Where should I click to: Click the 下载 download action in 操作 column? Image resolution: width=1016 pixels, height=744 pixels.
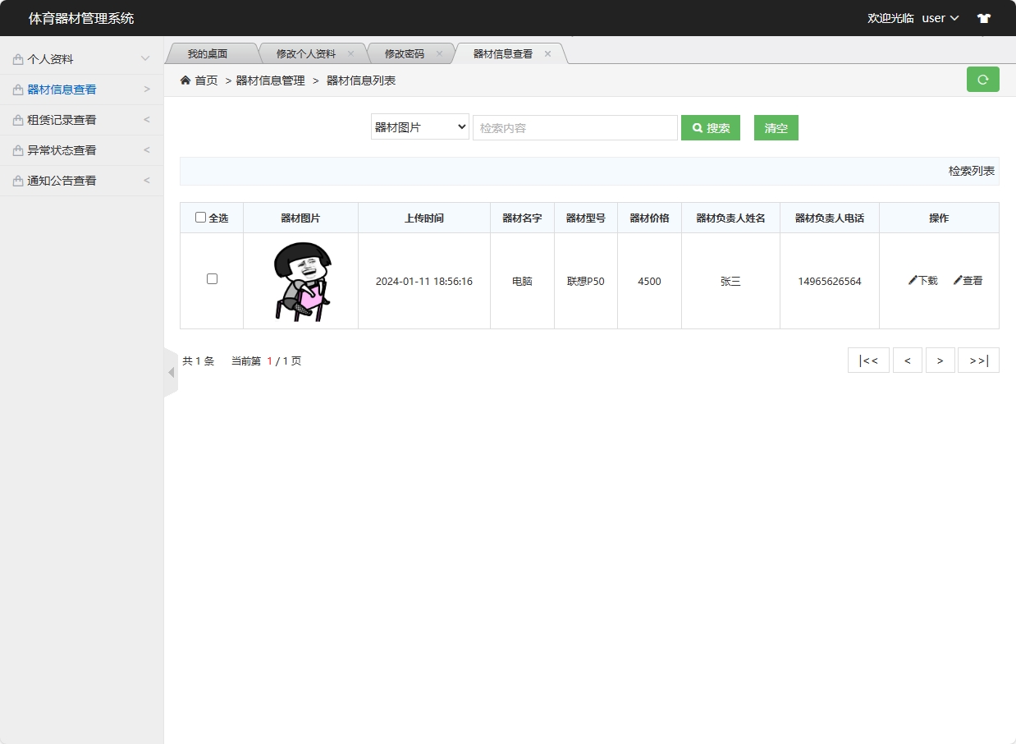922,280
